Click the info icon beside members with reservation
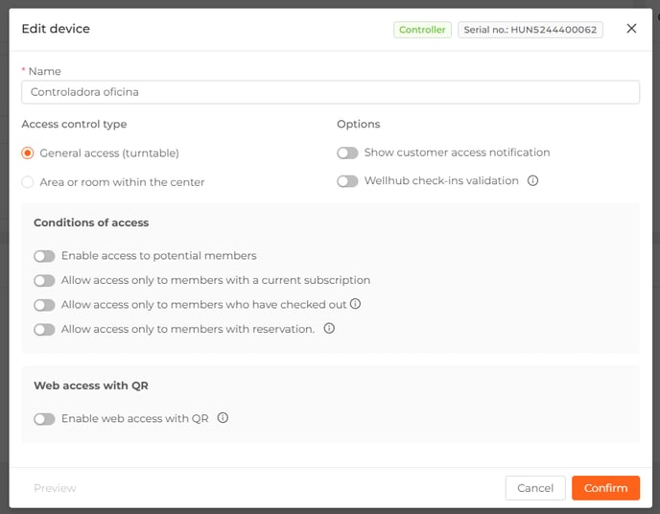Image resolution: width=660 pixels, height=514 pixels. (x=329, y=328)
